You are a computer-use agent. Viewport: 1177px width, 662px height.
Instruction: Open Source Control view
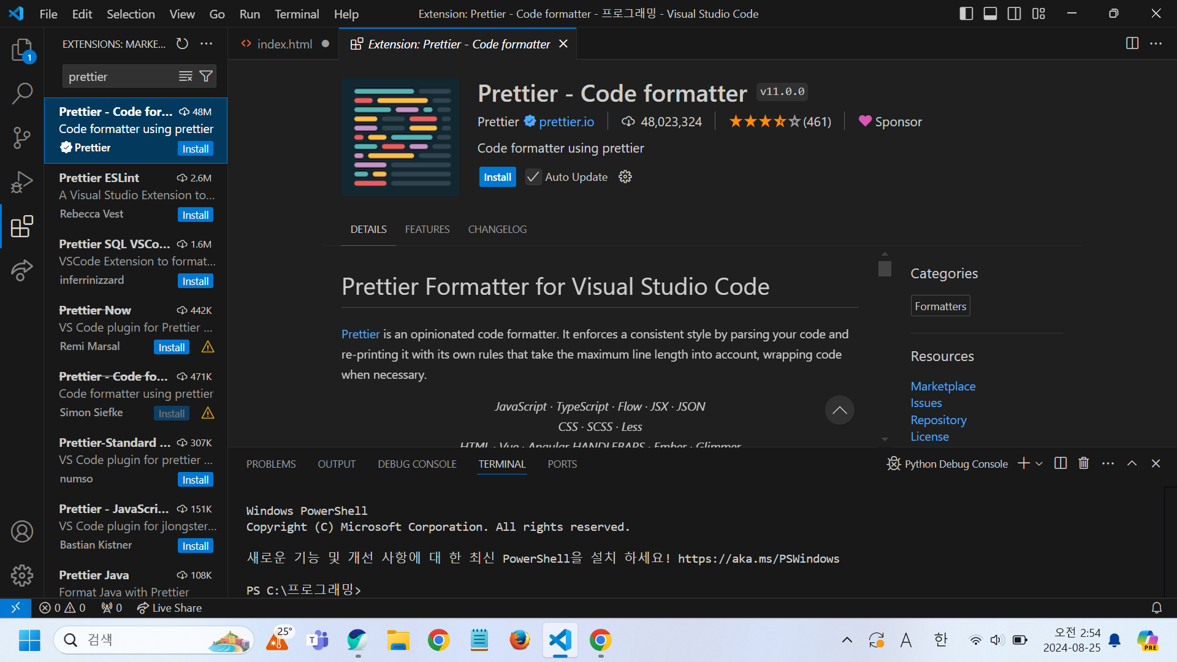[22, 138]
